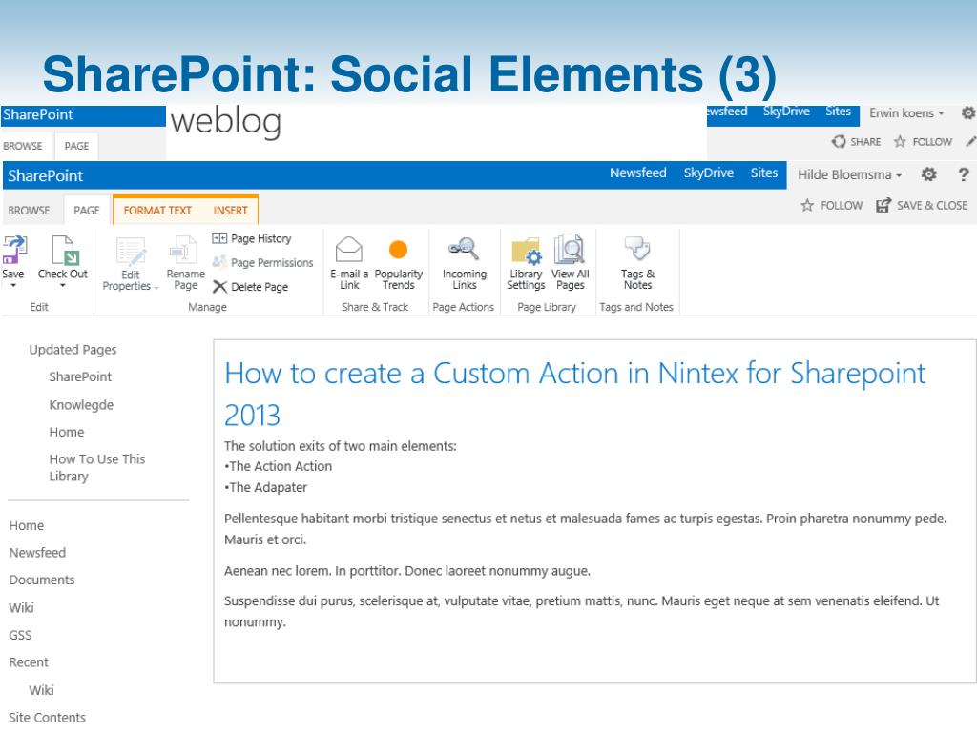Click SharePoint under Updated Pages

pos(80,376)
